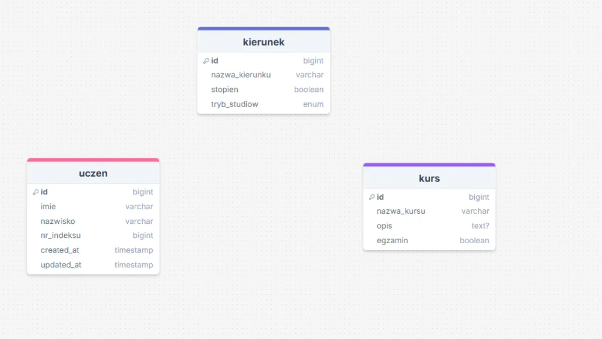Click the pink color strip above uczen
Screen dimensions: 602x339
[x=93, y=160]
